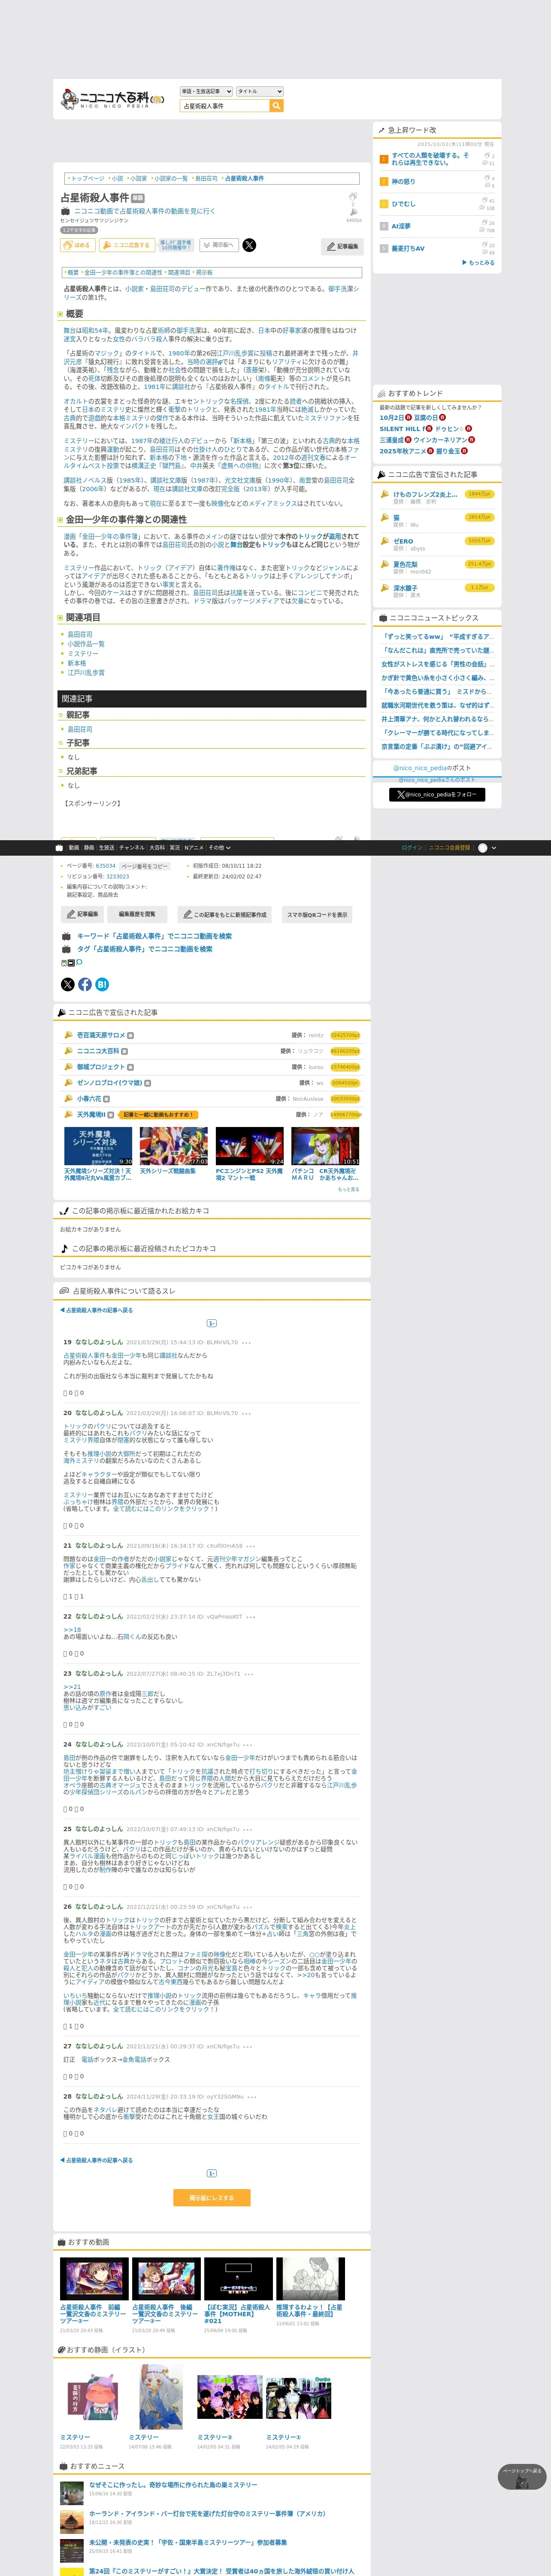The width and height of the screenshot is (551, 2576).
Task: Open trending word 神の怒り
Action: coord(403,182)
